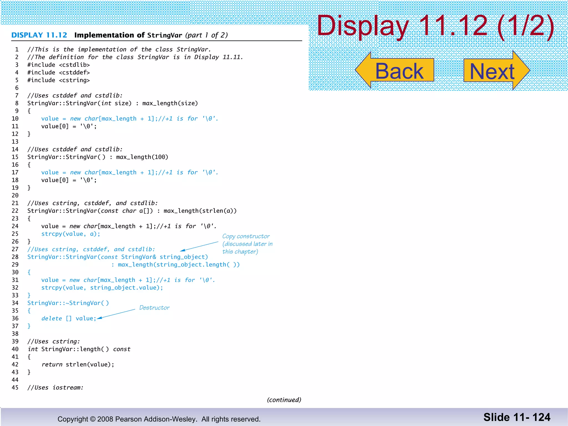Click '//Uses cstddef and cstdlib:' on line 7
Viewport: 568px width, 426px height.
(x=75, y=96)
